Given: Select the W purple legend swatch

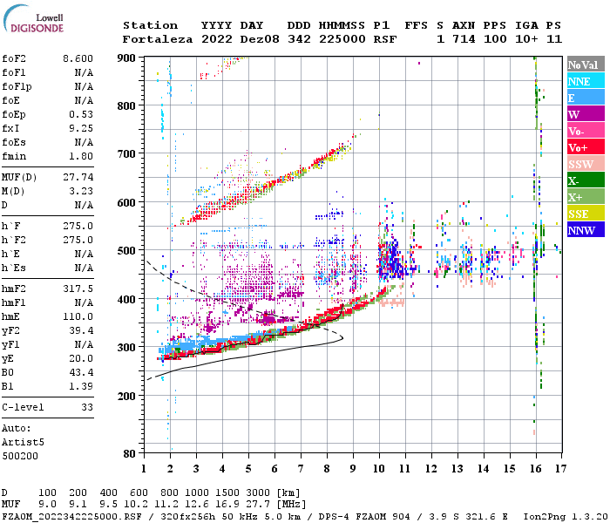Looking at the screenshot, I should [586, 114].
